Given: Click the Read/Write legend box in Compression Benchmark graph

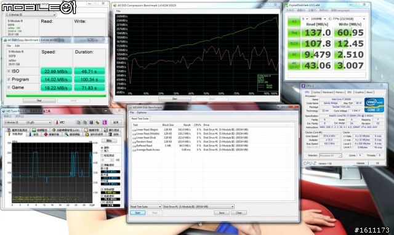Looking at the screenshot, I should (267, 82).
